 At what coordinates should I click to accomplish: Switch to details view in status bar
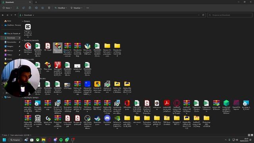point(249,135)
